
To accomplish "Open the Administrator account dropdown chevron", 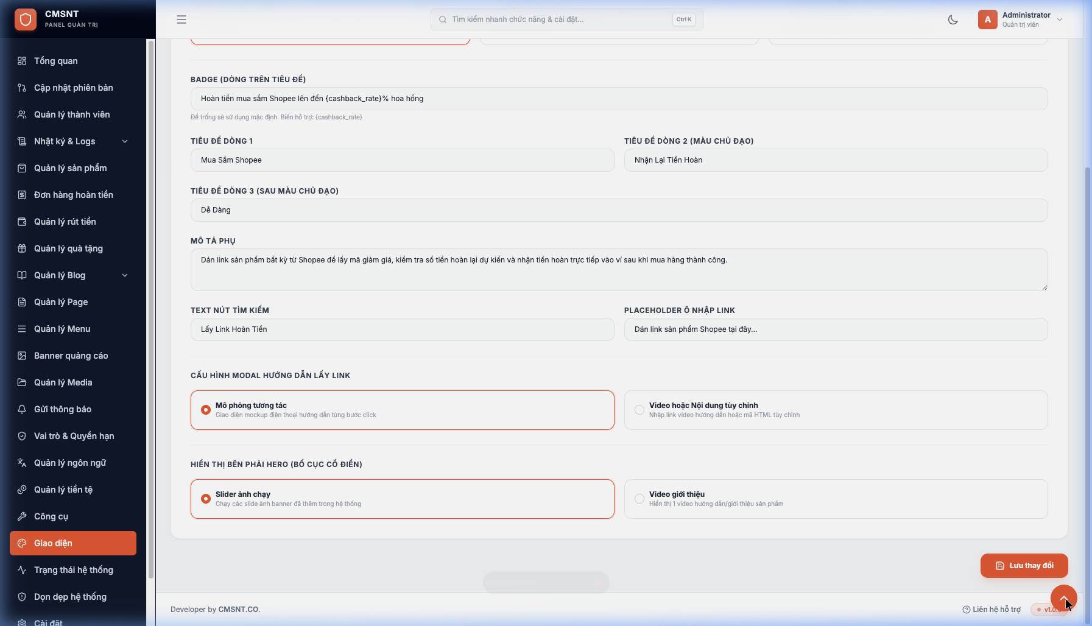I will click(x=1060, y=19).
